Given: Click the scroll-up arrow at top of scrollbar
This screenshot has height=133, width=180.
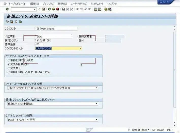Looking at the screenshot, I should (174, 27).
